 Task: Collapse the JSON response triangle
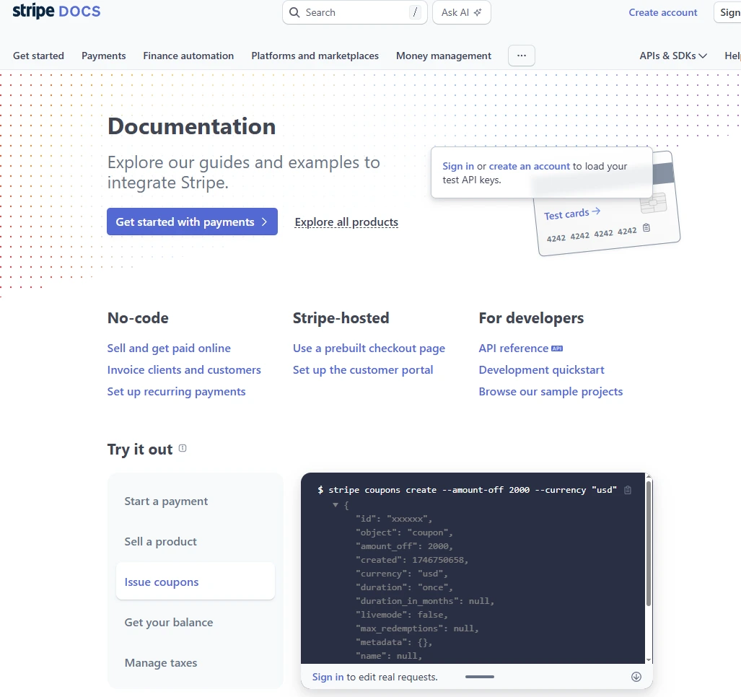(x=336, y=504)
